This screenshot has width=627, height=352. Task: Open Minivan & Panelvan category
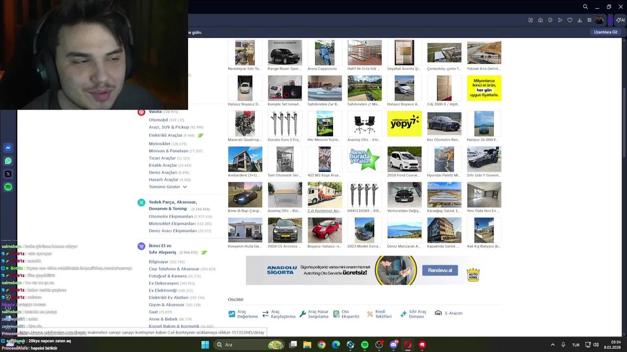[x=169, y=151]
